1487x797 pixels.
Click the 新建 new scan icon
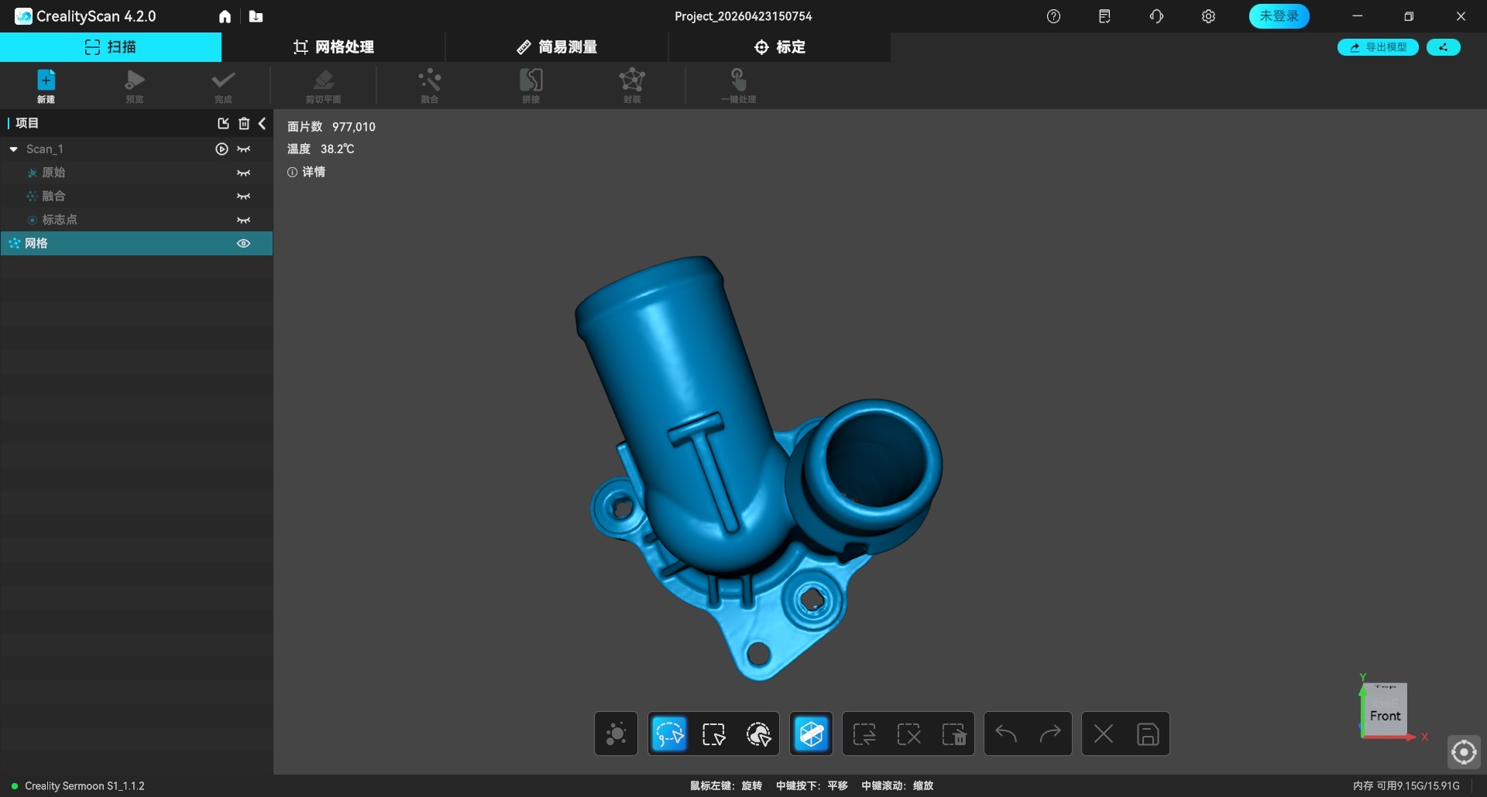46,85
